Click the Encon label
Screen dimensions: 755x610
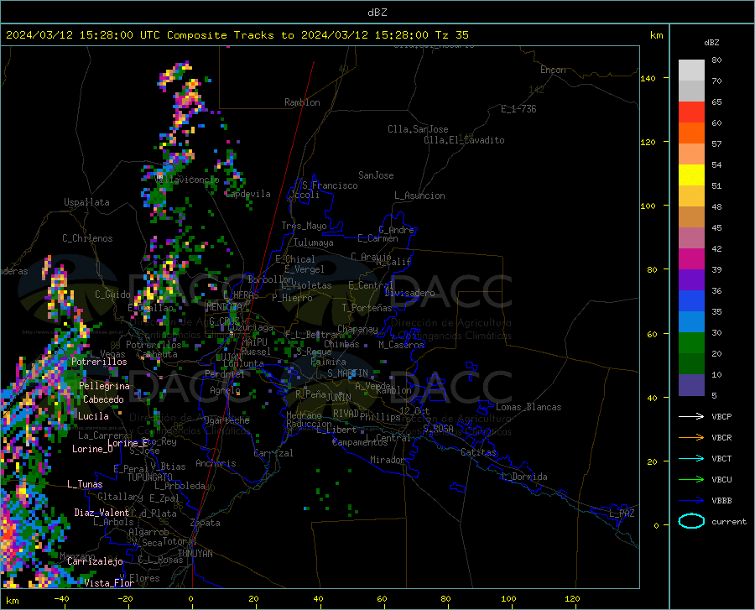553,70
